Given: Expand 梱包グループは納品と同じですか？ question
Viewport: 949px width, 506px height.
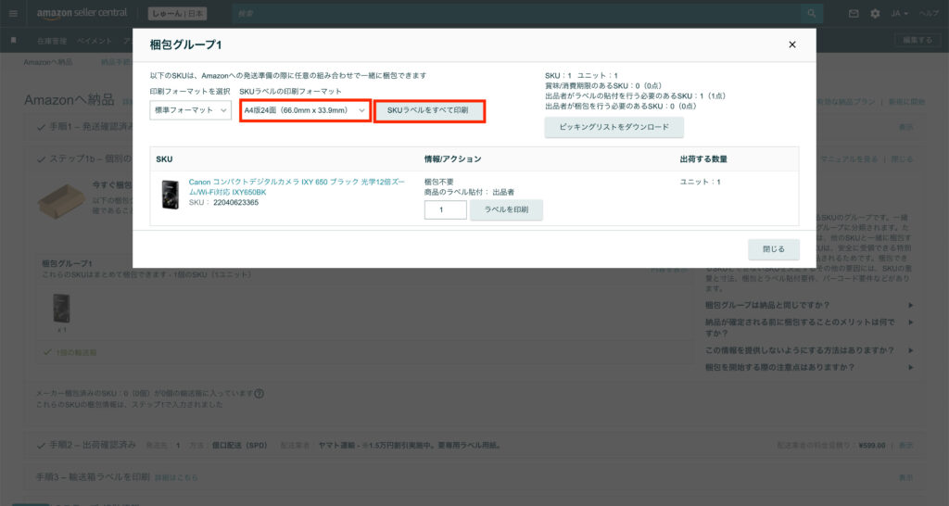Looking at the screenshot, I should [x=809, y=305].
